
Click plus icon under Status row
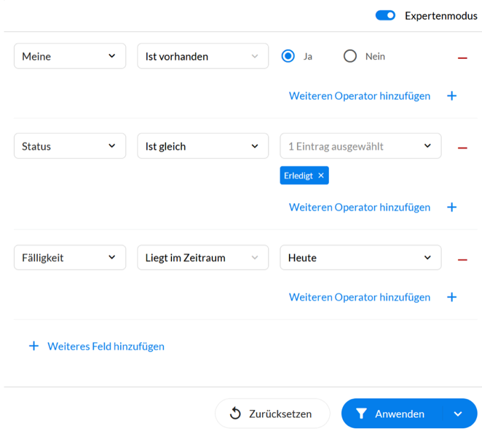[451, 207]
